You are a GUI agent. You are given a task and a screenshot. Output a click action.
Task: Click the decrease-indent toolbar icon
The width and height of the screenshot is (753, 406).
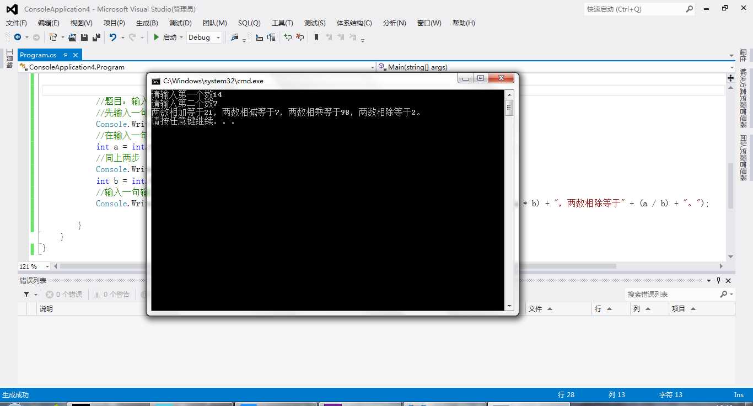pos(259,37)
